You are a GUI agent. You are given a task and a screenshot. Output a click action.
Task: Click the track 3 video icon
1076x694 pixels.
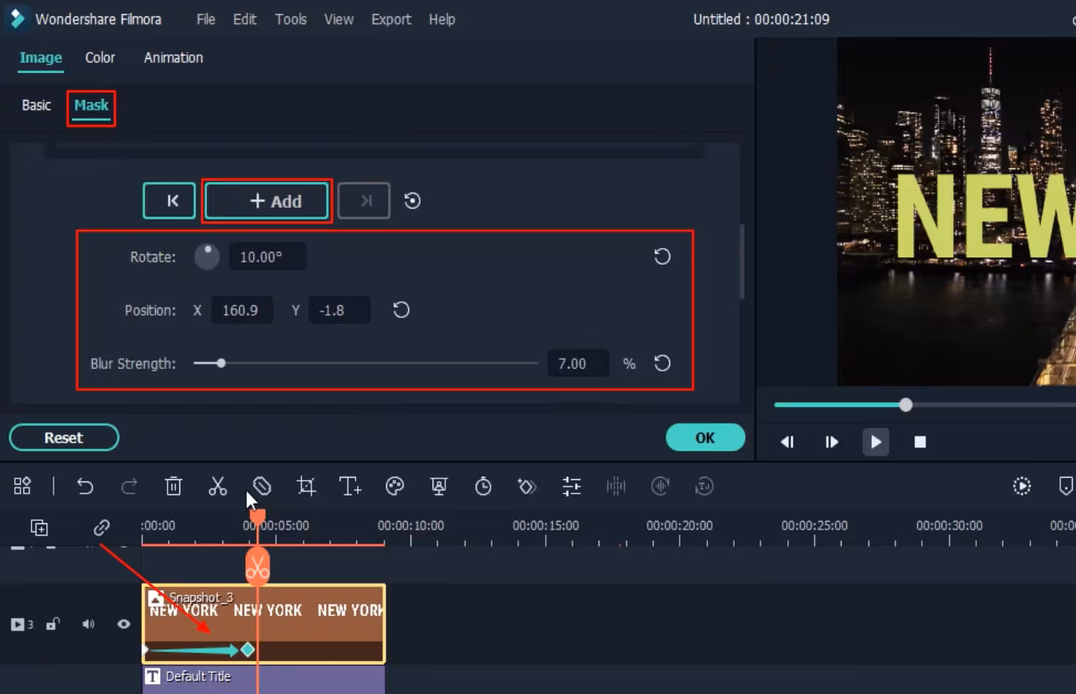click(x=19, y=625)
